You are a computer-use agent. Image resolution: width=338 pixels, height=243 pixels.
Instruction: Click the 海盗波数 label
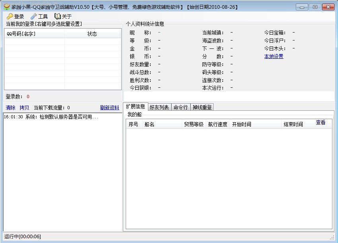pos(213,40)
